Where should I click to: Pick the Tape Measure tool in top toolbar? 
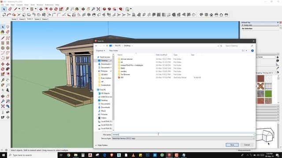coord(67,9)
